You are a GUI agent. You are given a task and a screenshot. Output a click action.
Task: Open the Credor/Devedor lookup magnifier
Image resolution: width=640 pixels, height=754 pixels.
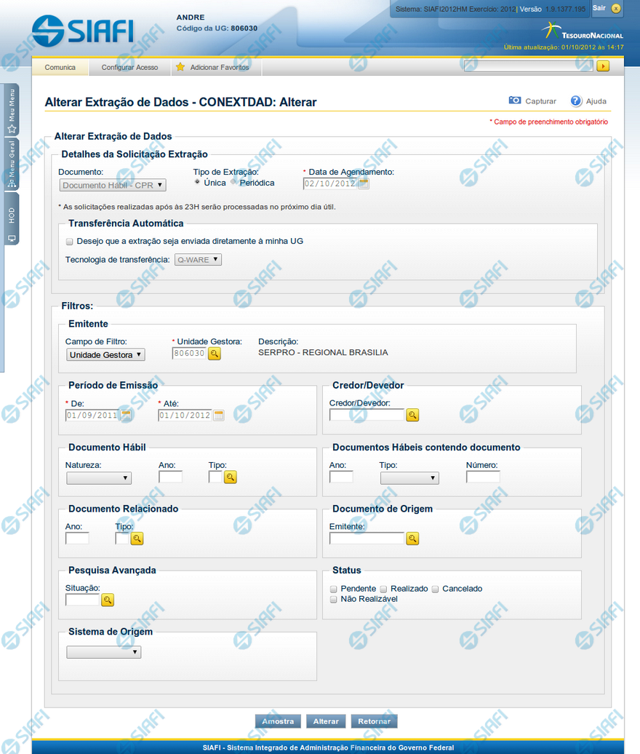[x=412, y=416]
